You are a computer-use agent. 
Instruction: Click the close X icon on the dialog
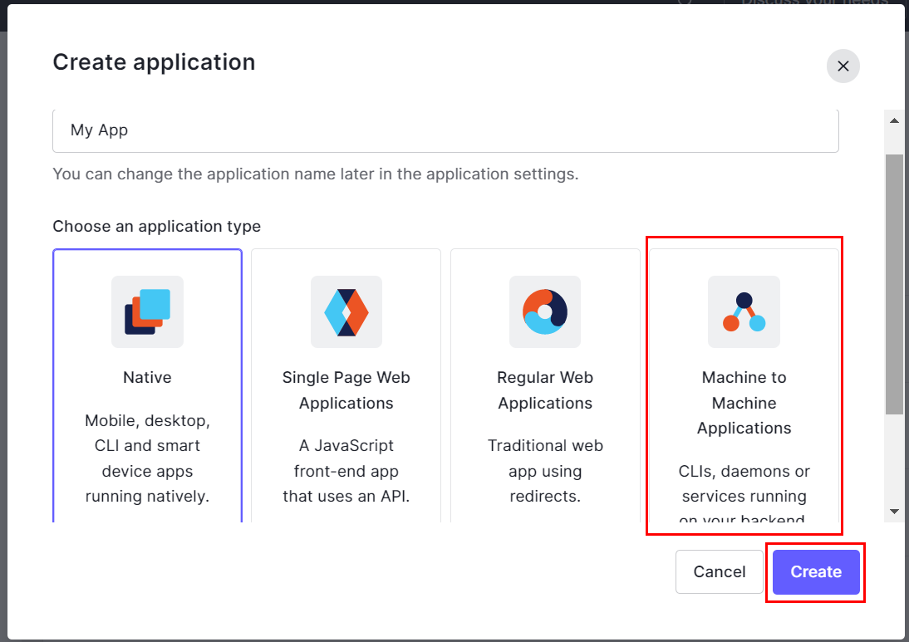click(843, 66)
